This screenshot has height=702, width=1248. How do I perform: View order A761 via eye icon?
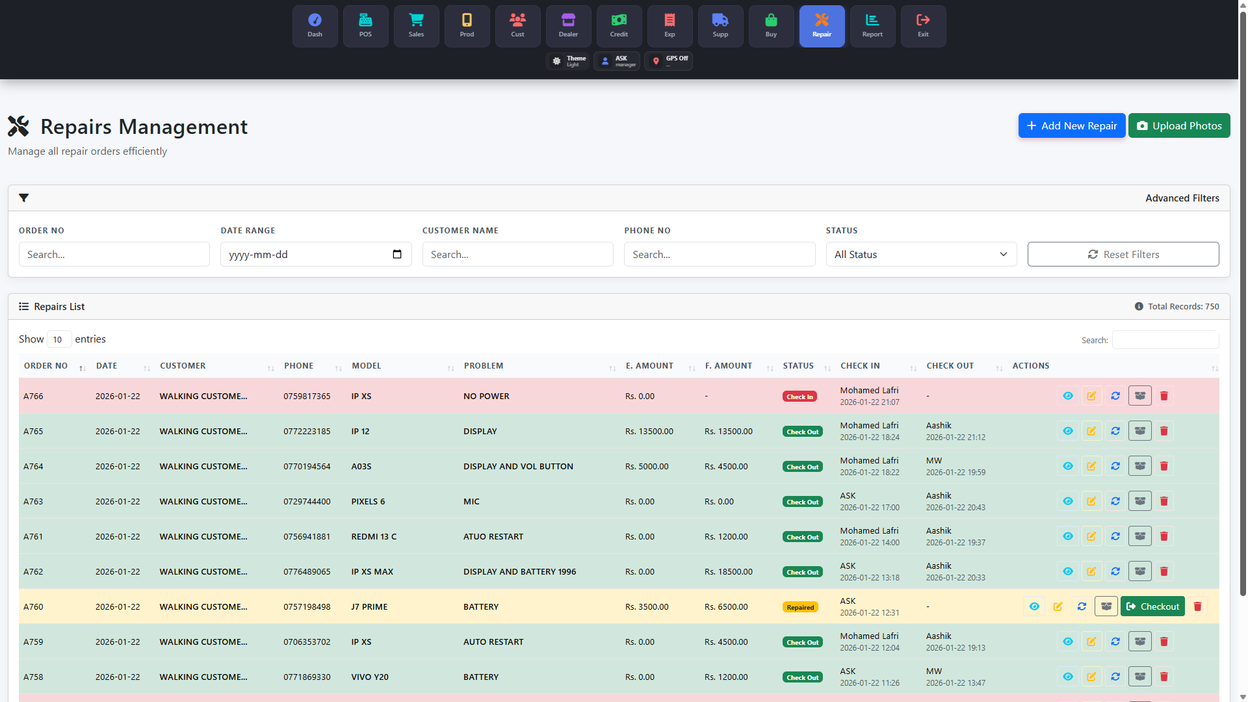[x=1067, y=536]
